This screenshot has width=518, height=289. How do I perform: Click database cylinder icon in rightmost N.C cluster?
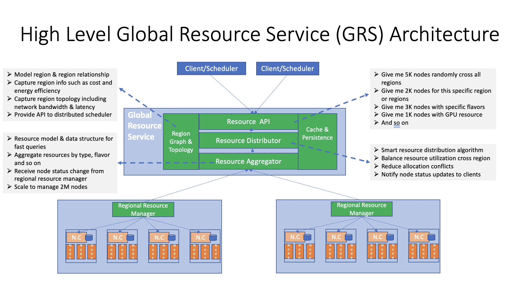[431, 237]
